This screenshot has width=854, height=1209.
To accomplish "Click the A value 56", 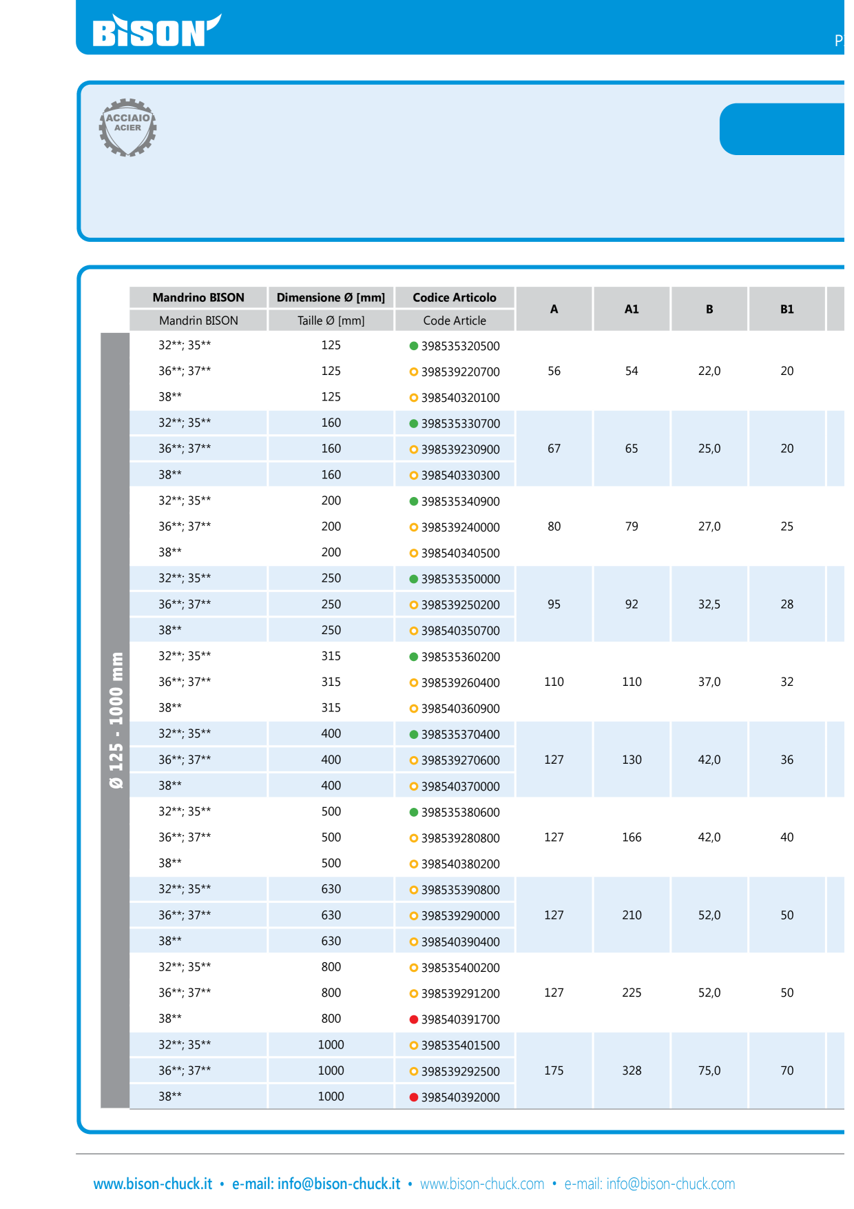I will pyautogui.click(x=554, y=371).
